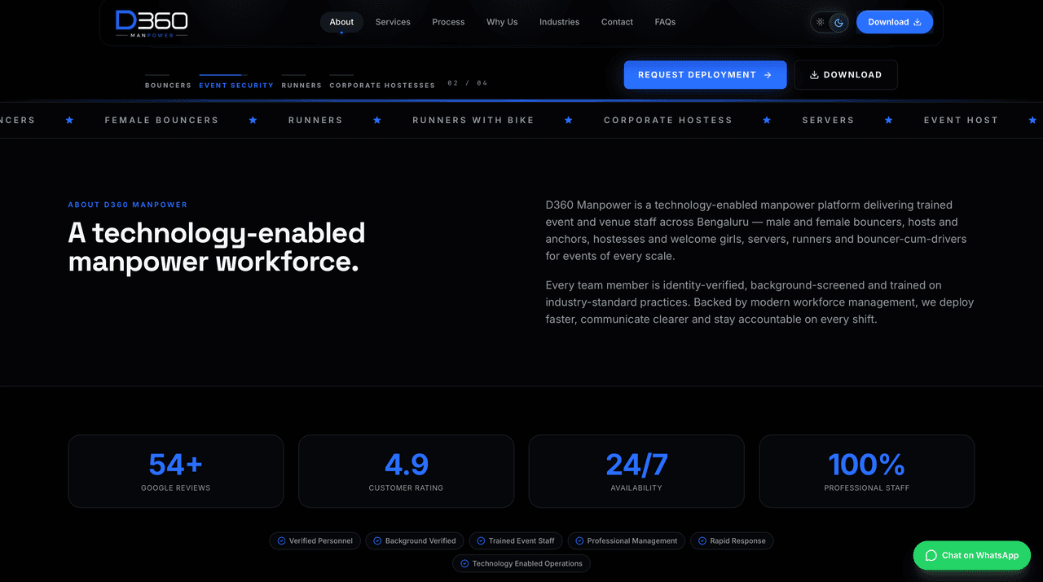Click REQUEST DEPLOYMENT button
Viewport: 1043px width, 582px height.
(706, 75)
